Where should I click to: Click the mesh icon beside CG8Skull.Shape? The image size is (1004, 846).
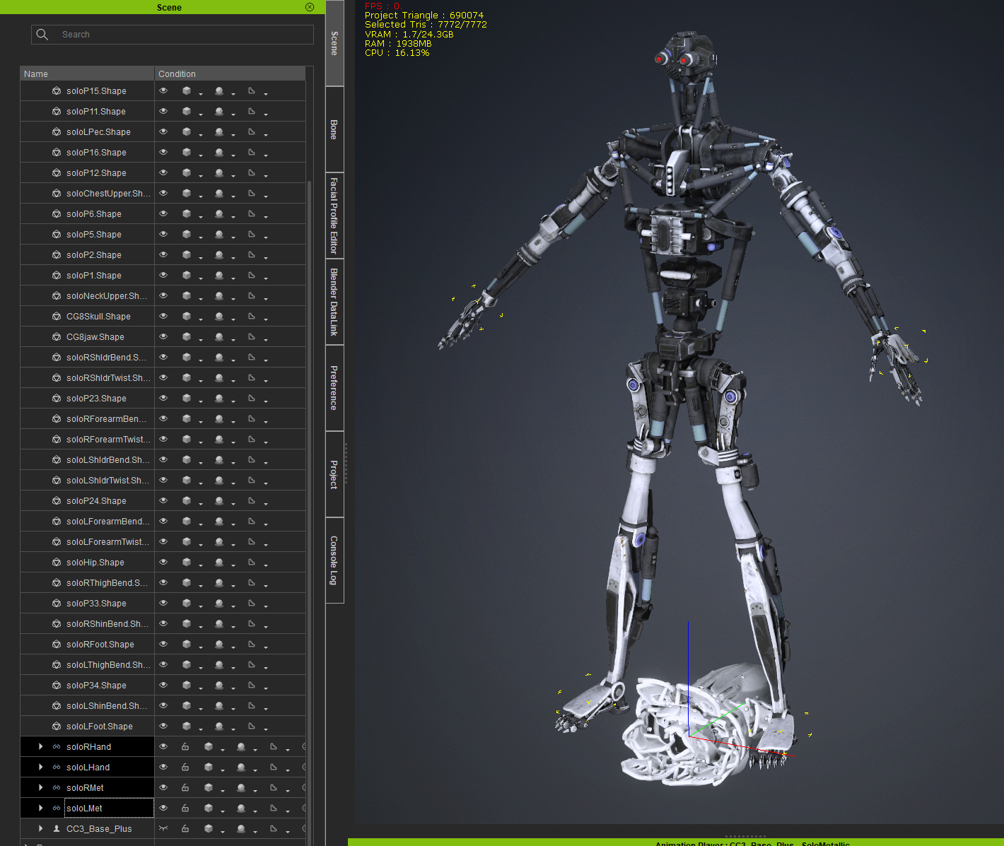pyautogui.click(x=57, y=317)
